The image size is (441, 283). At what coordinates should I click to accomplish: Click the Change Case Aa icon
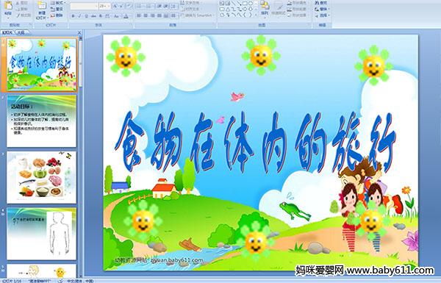pyautogui.click(x=116, y=16)
